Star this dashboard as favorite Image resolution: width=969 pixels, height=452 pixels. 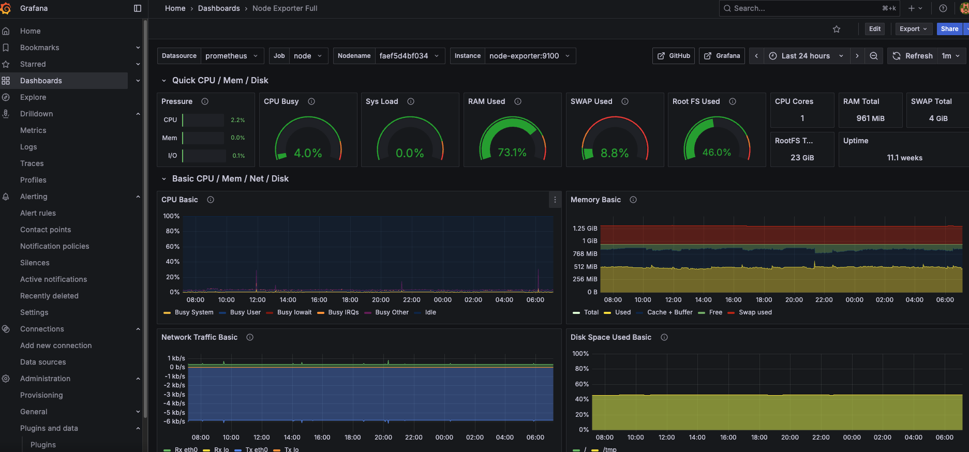point(837,29)
